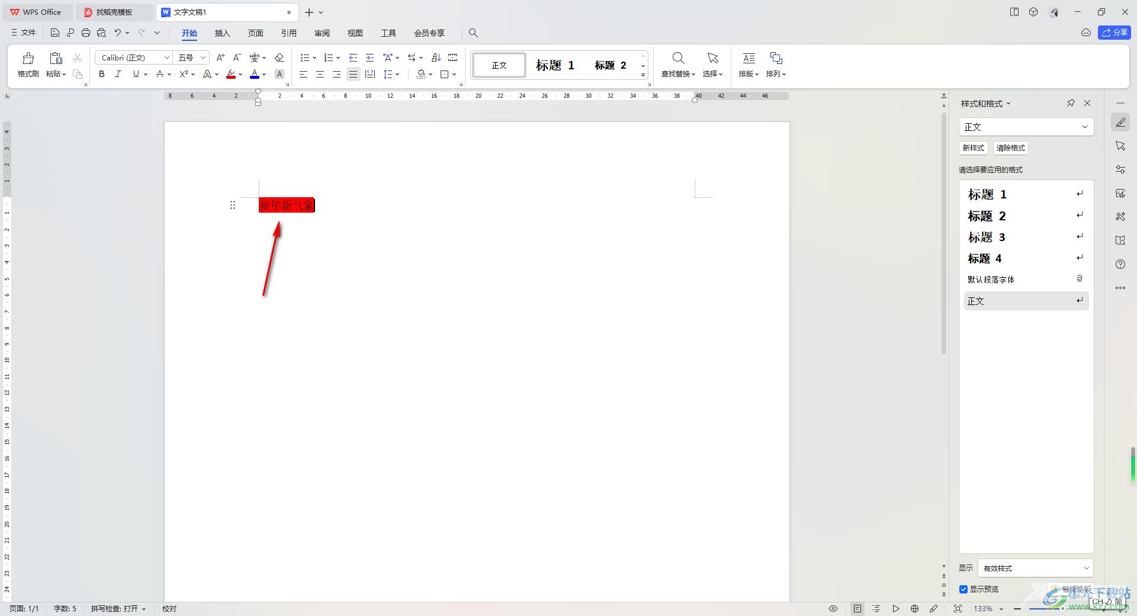Apply the blue font color swatch
Viewport: 1137px width, 616px height.
click(x=255, y=74)
